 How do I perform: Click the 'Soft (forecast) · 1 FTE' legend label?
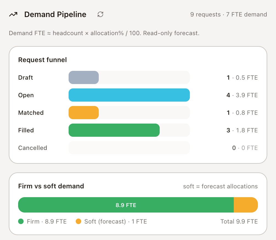pos(116,222)
